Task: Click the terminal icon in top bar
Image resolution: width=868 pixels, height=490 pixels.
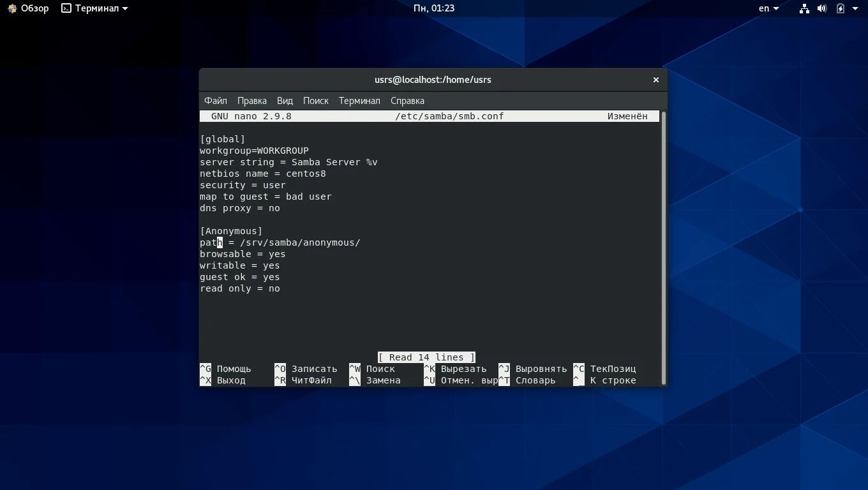Action: (66, 8)
